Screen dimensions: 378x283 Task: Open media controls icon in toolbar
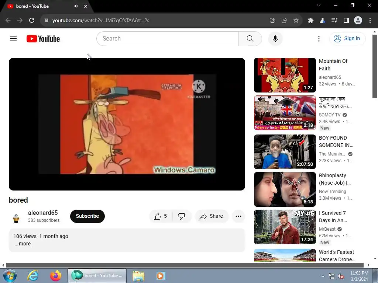coord(334,20)
